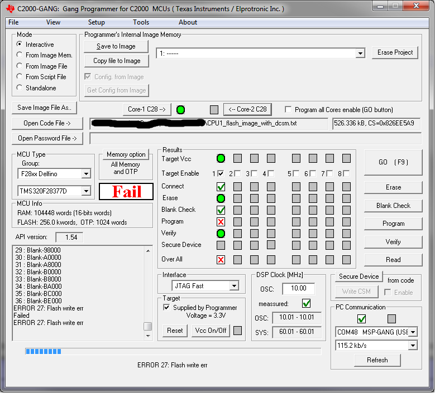Click the Blank Check checkmark for target 1

pos(221,210)
